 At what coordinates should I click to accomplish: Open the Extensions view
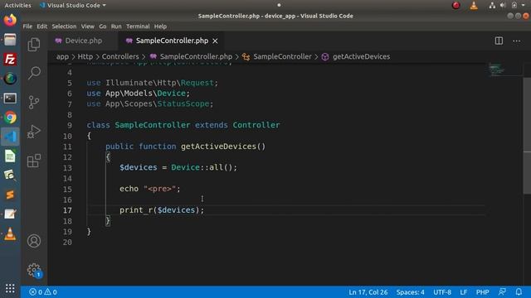[x=34, y=161]
